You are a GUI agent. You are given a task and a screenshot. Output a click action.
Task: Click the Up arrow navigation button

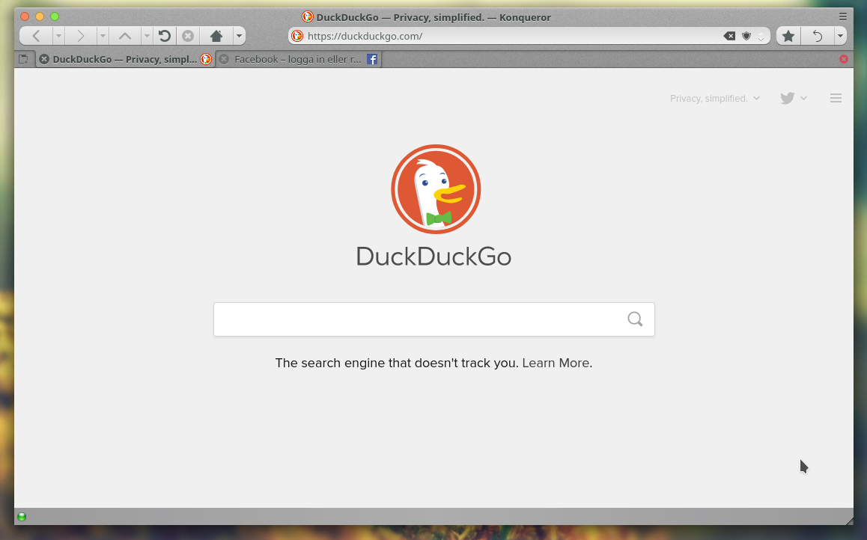point(125,36)
